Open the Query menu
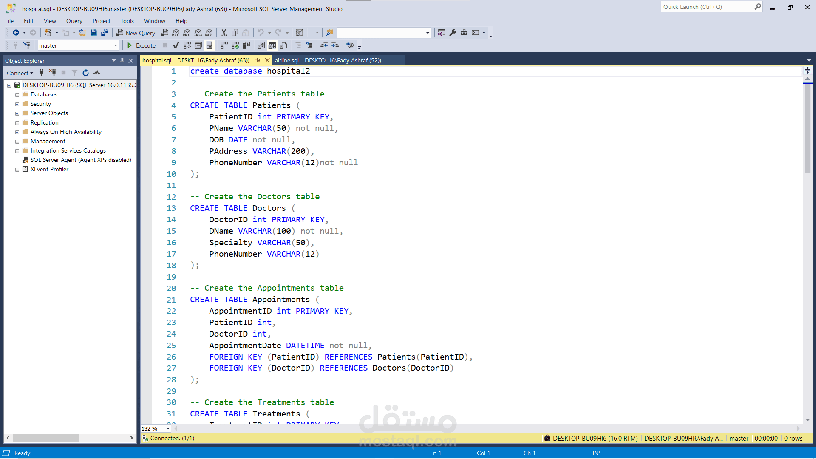The image size is (816, 459). coord(74,20)
